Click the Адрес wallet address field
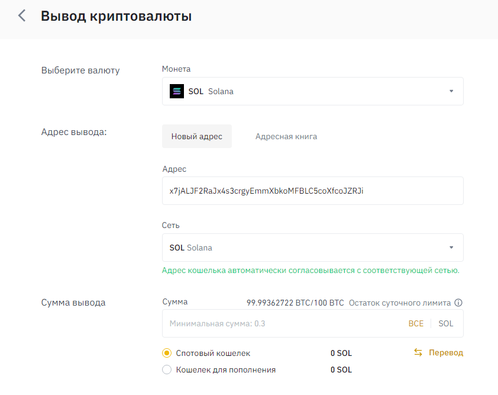Viewport: 498px width, 395px height. (x=312, y=191)
